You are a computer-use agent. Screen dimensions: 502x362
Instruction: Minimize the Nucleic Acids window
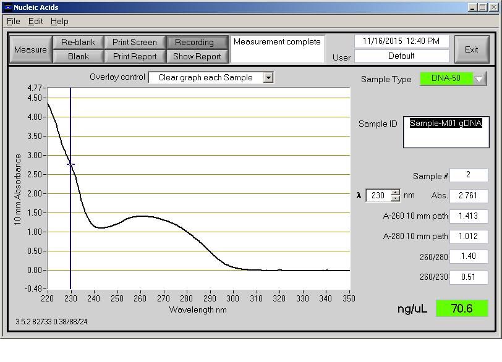(472, 7)
